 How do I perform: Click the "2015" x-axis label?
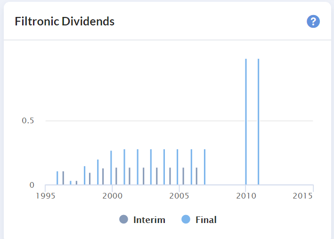(x=302, y=196)
